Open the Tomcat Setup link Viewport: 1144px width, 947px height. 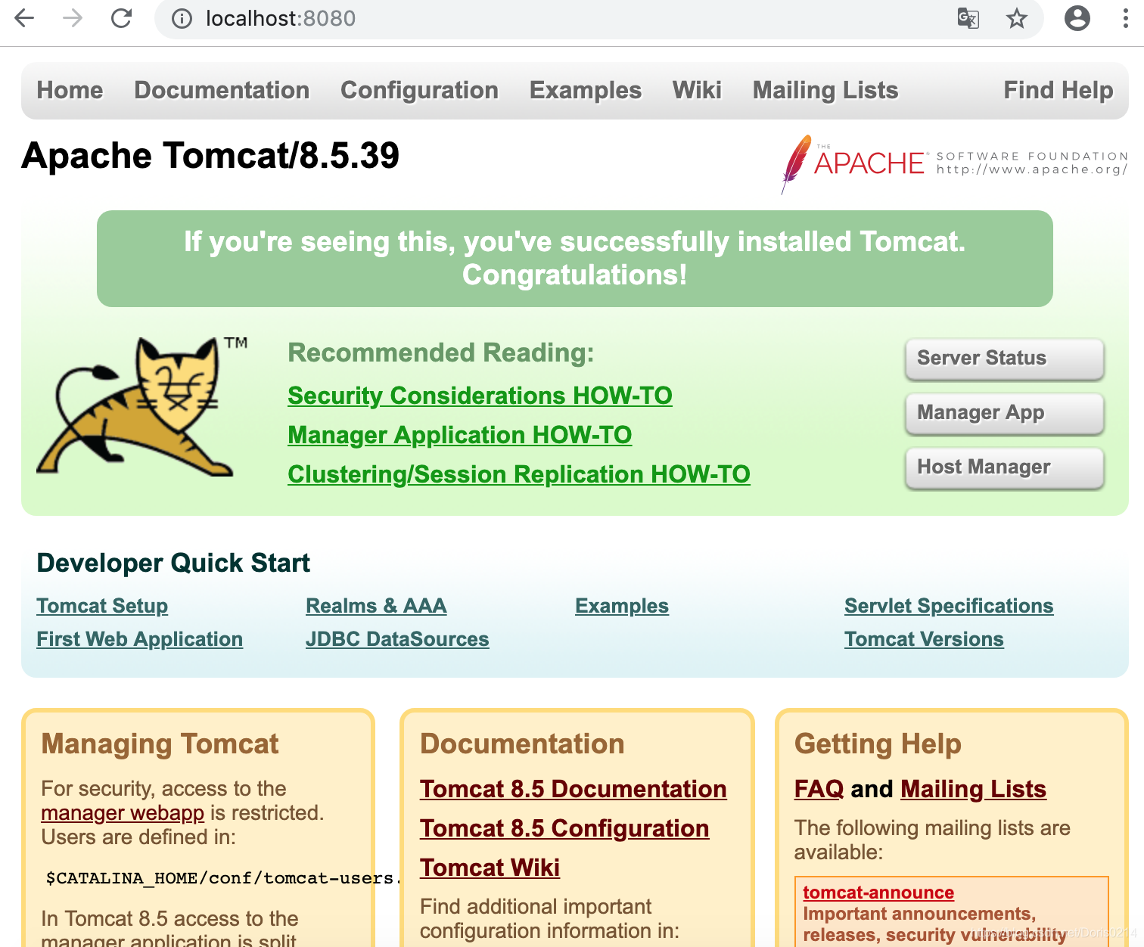tap(102, 606)
